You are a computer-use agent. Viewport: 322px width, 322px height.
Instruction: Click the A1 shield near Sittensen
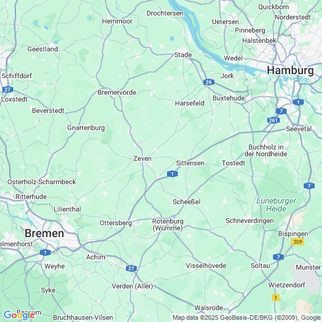172,174
